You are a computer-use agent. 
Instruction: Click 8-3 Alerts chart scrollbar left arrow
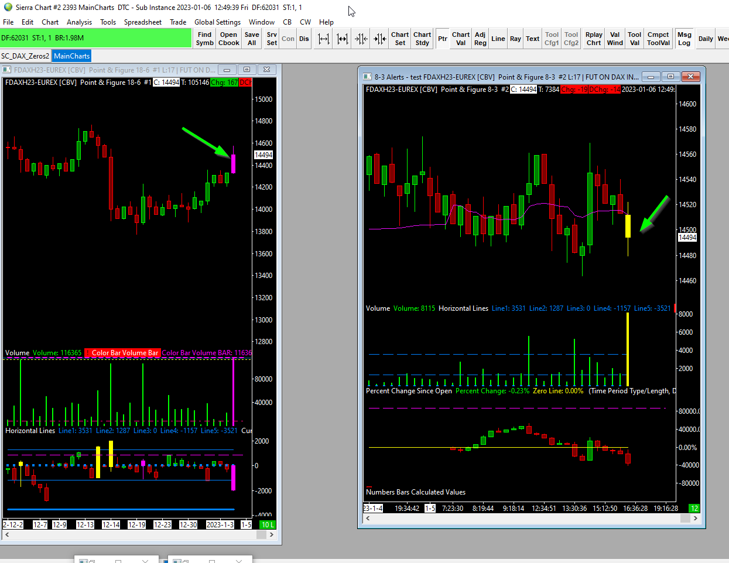(368, 518)
